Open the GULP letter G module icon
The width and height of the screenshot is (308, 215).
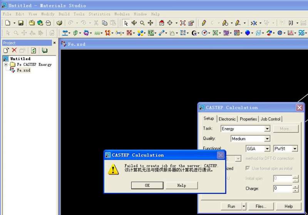pos(194,33)
